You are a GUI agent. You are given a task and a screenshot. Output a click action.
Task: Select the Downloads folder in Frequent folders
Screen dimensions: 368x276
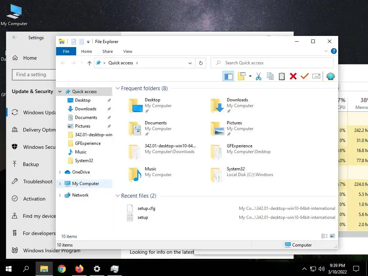(233, 105)
